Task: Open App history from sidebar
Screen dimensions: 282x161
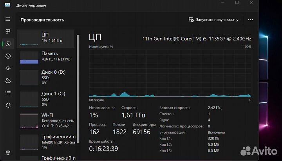Action: coord(8,56)
